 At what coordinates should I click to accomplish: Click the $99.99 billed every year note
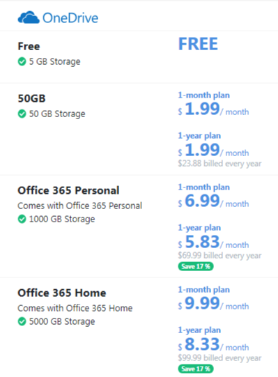pyautogui.click(x=219, y=358)
